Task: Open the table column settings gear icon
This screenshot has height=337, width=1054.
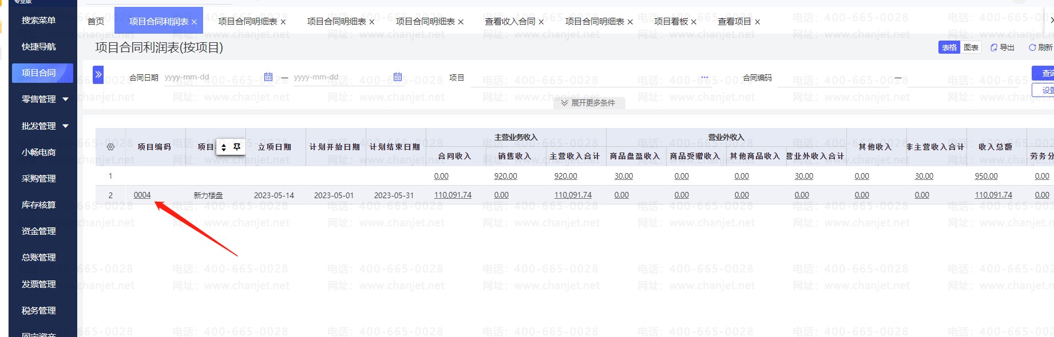Action: 110,147
